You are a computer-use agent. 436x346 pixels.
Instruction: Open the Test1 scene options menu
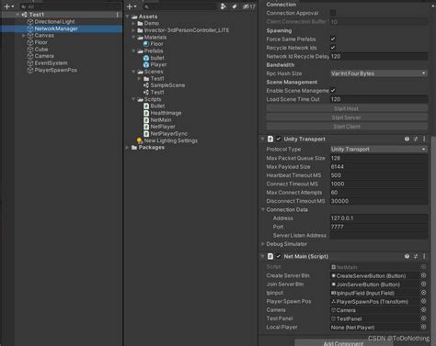[117, 15]
